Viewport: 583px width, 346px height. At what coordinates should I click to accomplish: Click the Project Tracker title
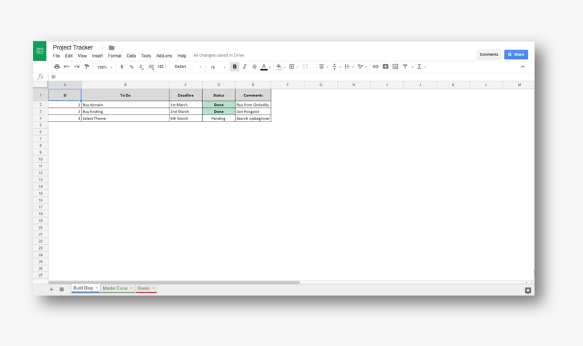73,47
